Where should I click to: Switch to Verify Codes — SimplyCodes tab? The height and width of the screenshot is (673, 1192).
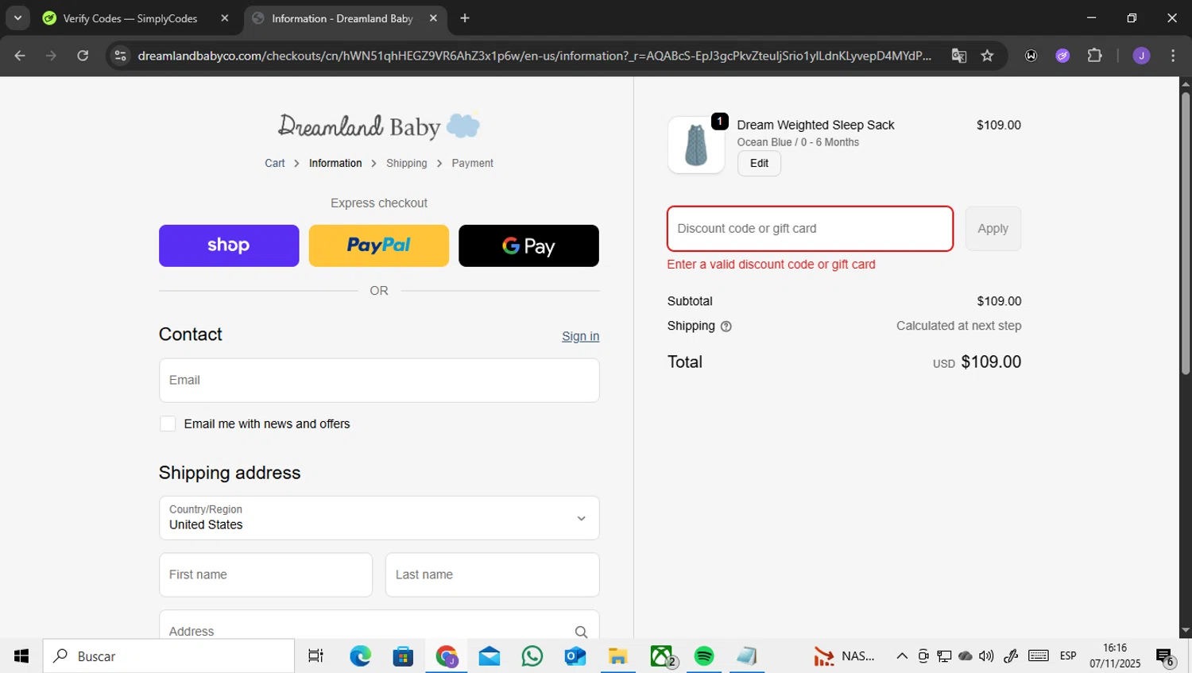coord(130,18)
